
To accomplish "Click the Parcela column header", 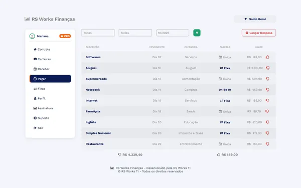I will click(x=225, y=47).
